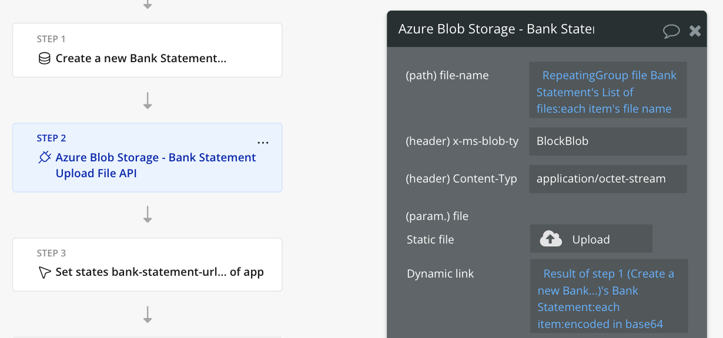The height and width of the screenshot is (338, 723).
Task: Open the three-dot menu on Step 2
Action: [x=263, y=143]
